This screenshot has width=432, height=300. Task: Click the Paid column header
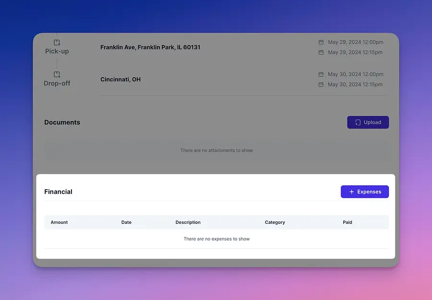tap(347, 222)
